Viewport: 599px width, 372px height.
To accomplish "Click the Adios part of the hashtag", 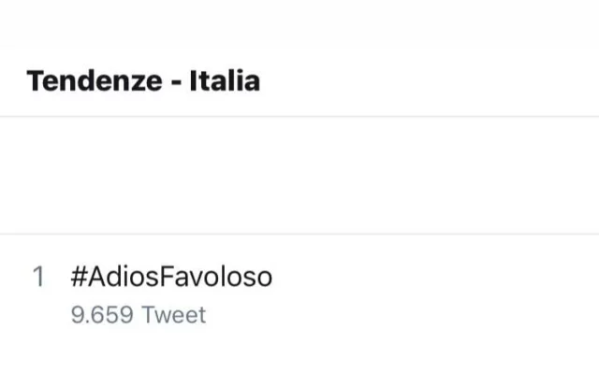I will tap(124, 277).
